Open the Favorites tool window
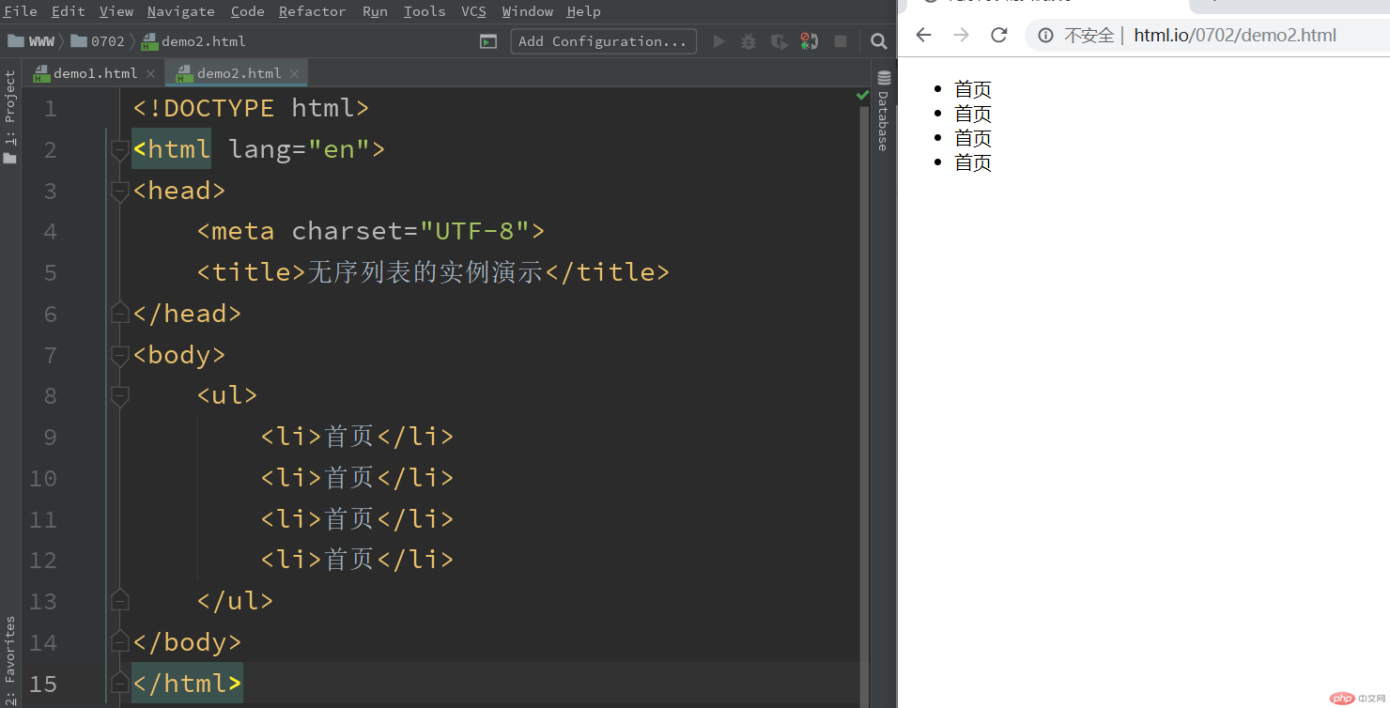The height and width of the screenshot is (708, 1390). pos(9,659)
